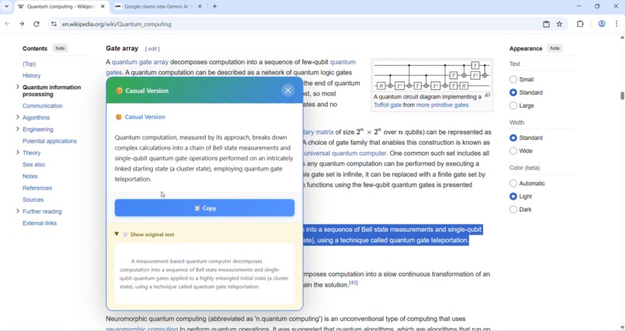The width and height of the screenshot is (626, 331).
Task: Select the Wide width option
Action: click(x=513, y=151)
